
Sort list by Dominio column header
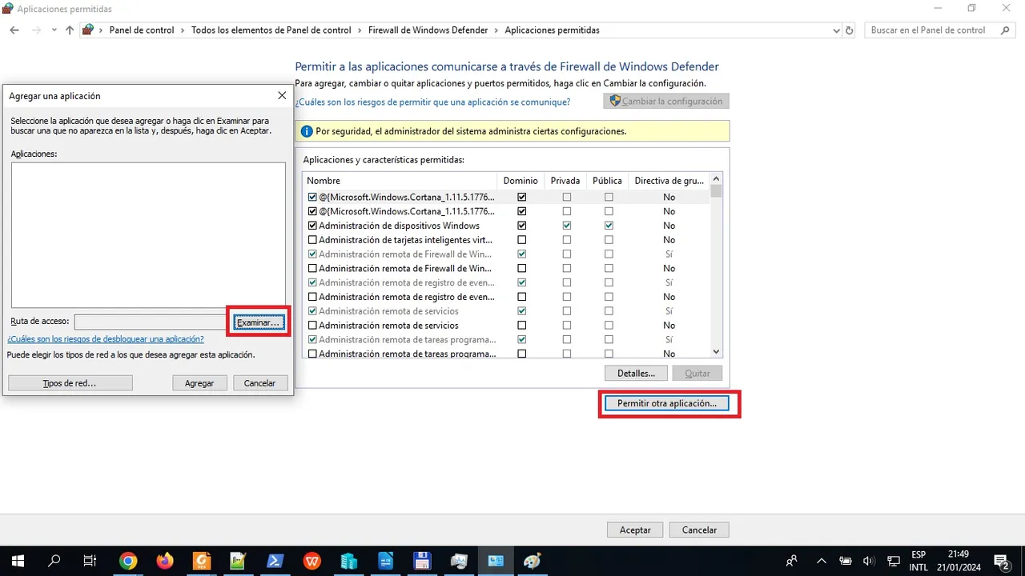[x=521, y=181]
